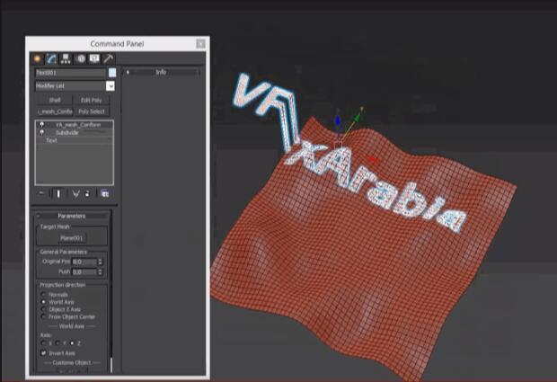Select the Z axis radio button
Screen dimensions: 557x382
pos(72,343)
